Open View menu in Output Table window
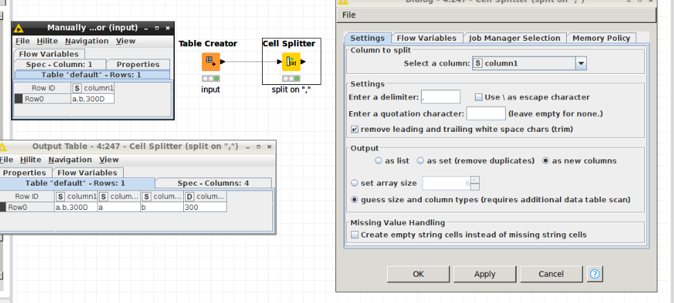Screen dimensions: 674x303 [x=109, y=159]
